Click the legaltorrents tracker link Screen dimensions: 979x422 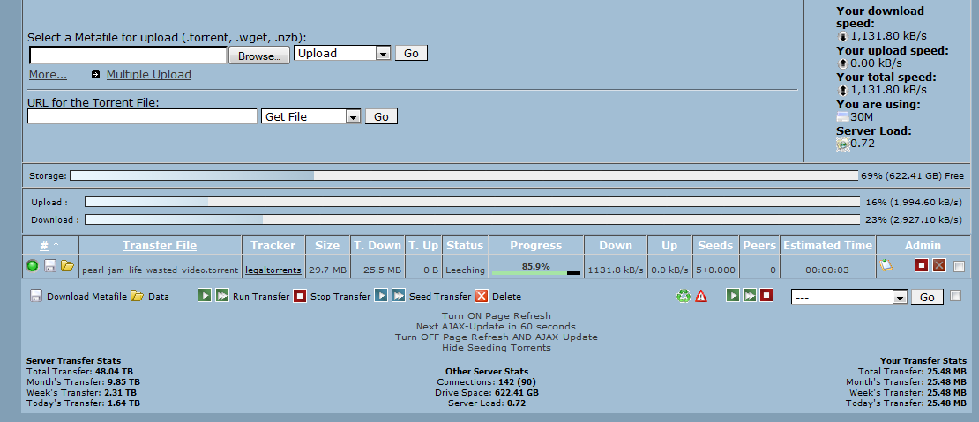(x=273, y=270)
